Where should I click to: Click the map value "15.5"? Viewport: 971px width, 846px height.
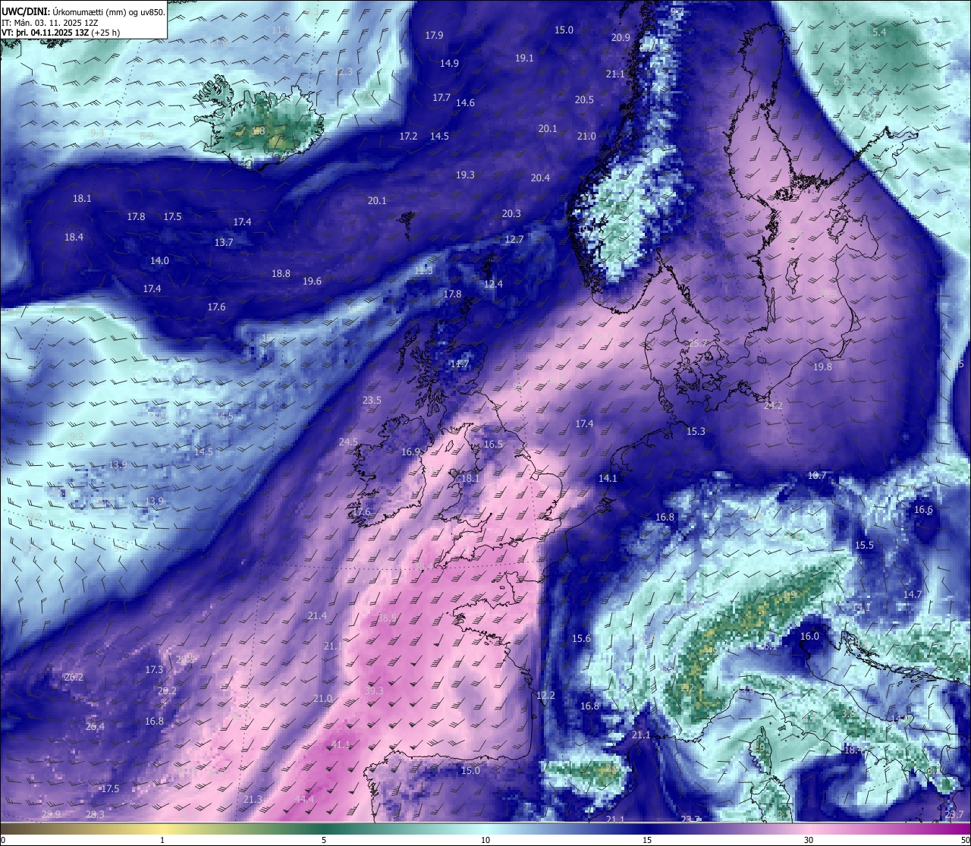click(864, 546)
